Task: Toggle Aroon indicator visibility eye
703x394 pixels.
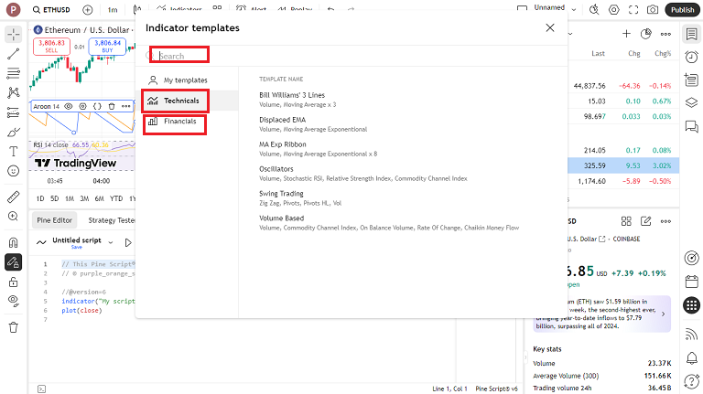Action: [69, 106]
